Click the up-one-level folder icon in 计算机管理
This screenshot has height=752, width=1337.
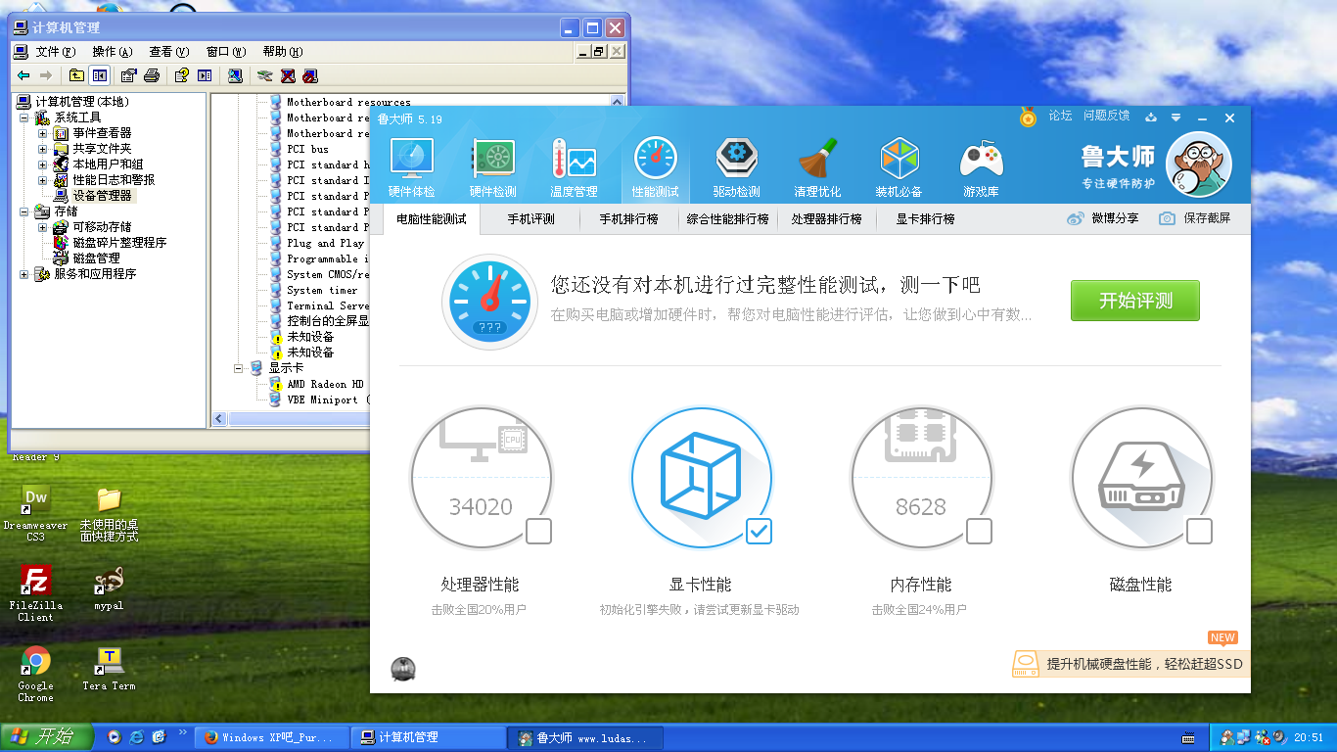coord(76,75)
